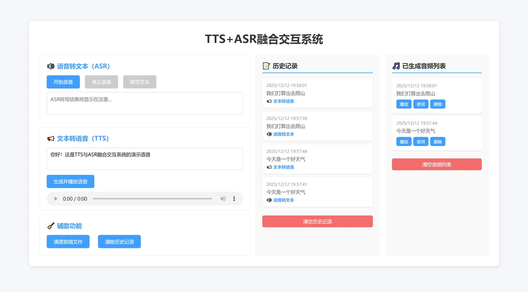Mute the audio player volume icon

click(x=223, y=199)
